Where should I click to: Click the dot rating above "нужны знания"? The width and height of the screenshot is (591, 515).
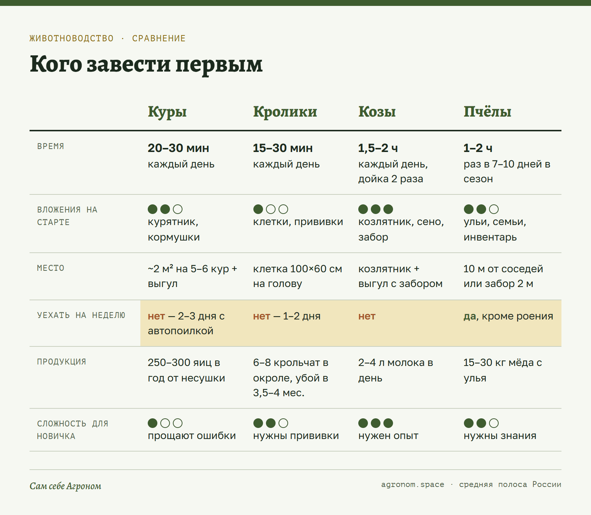(481, 423)
